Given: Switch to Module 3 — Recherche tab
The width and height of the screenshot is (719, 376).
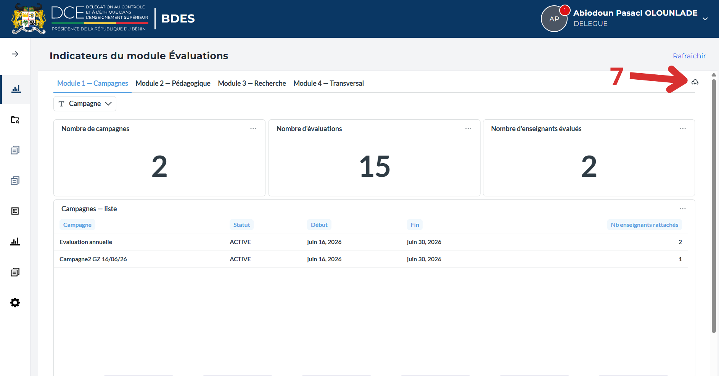Looking at the screenshot, I should 252,84.
